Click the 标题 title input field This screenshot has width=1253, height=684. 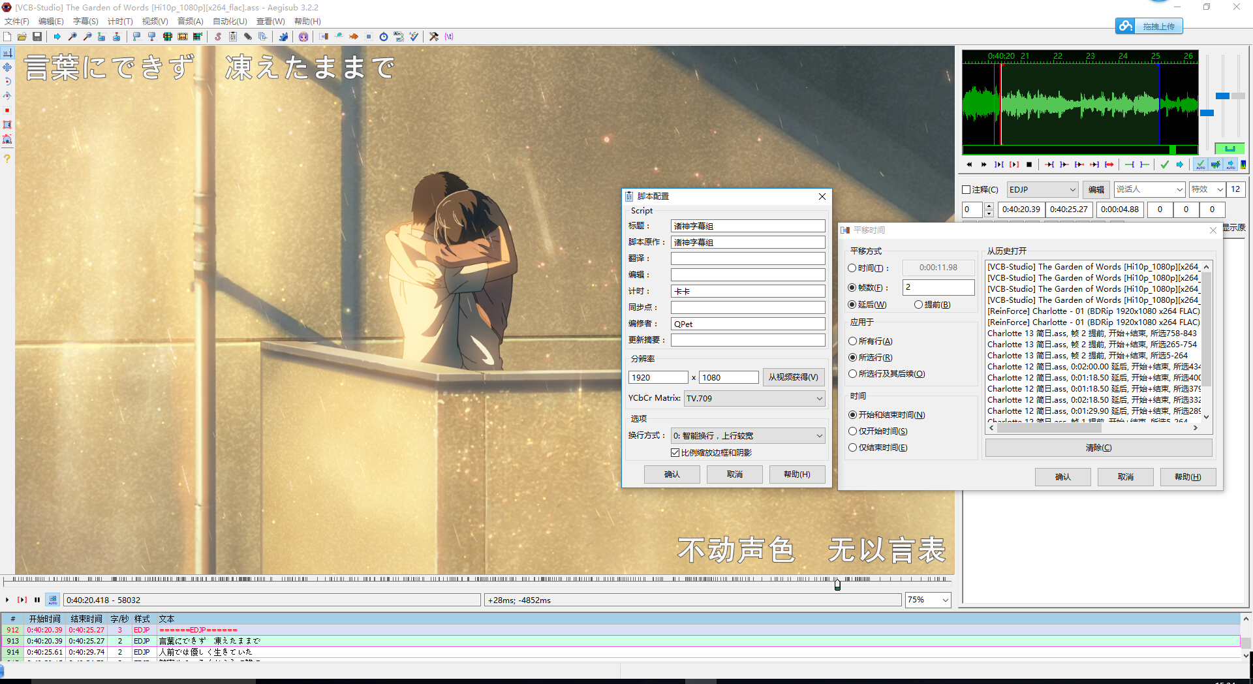[748, 226]
